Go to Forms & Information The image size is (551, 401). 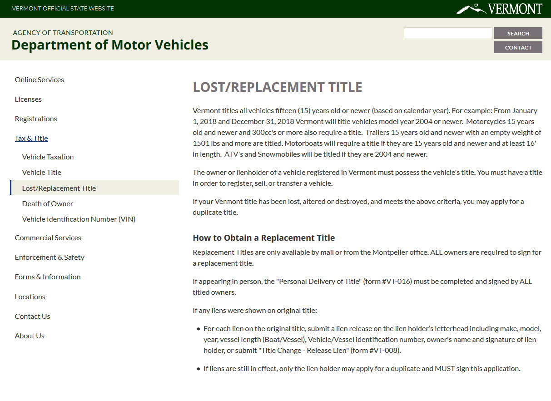(48, 277)
